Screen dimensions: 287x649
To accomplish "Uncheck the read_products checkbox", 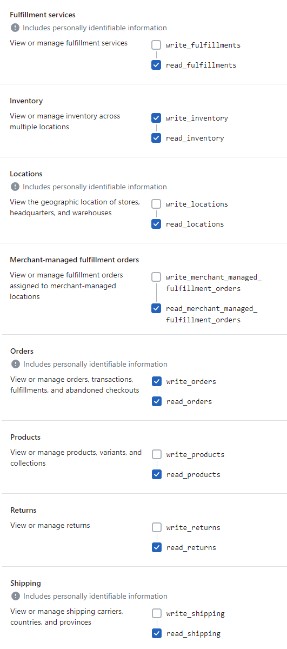I will [x=157, y=474].
